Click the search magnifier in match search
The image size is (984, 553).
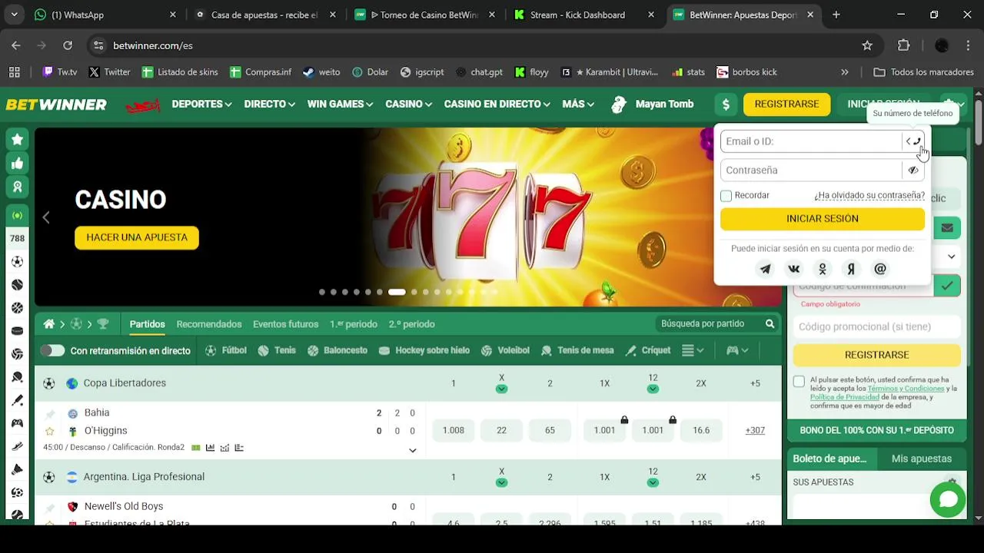click(770, 324)
